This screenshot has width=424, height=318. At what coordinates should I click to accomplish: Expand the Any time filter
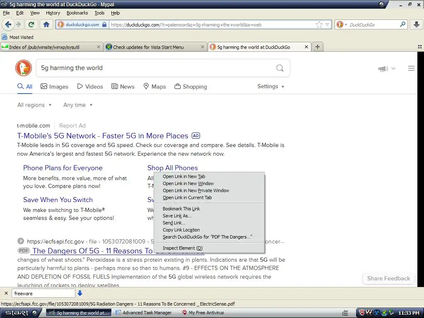78,105
